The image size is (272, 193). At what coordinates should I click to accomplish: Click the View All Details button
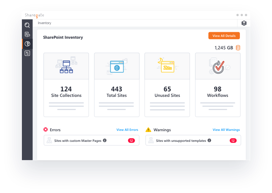(224, 36)
